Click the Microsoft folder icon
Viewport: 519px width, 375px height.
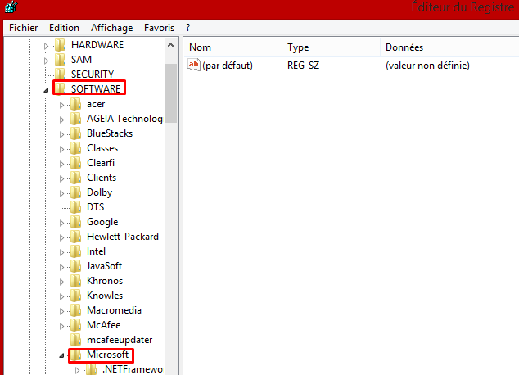pos(76,355)
